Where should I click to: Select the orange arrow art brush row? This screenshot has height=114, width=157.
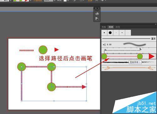coord(129,68)
